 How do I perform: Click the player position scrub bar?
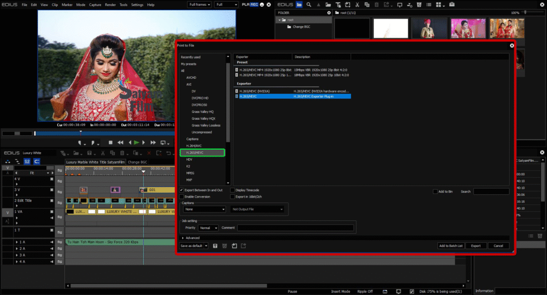pyautogui.click(x=105, y=133)
